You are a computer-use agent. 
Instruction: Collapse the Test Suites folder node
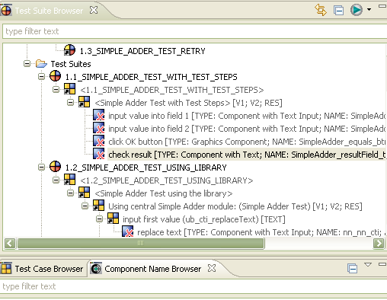[27, 63]
